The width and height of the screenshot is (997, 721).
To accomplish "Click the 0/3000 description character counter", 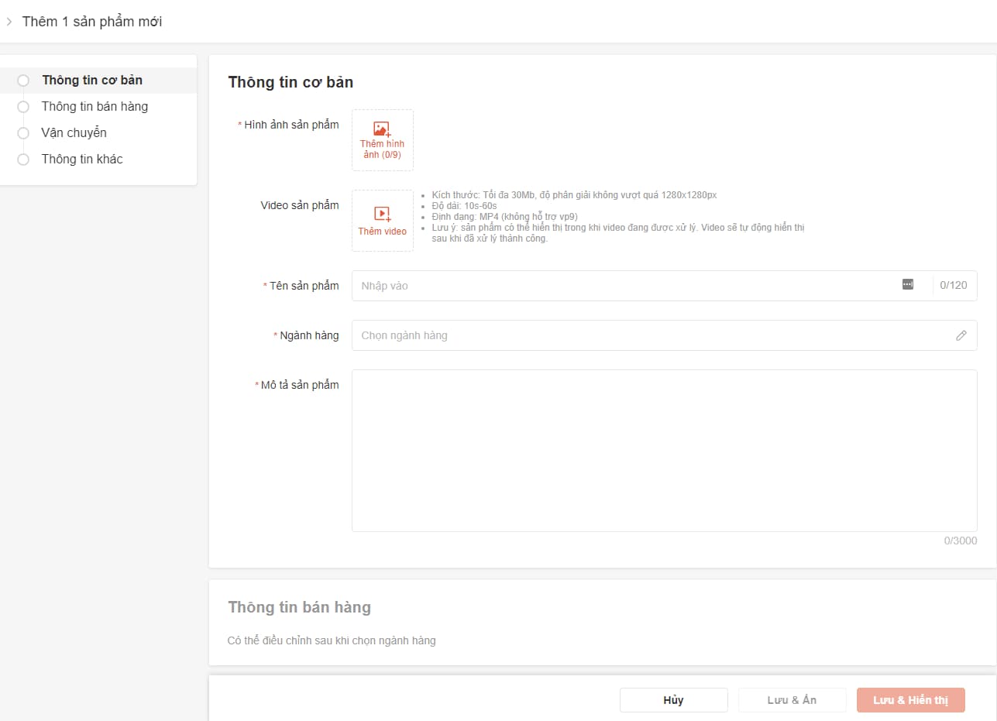I will [960, 541].
